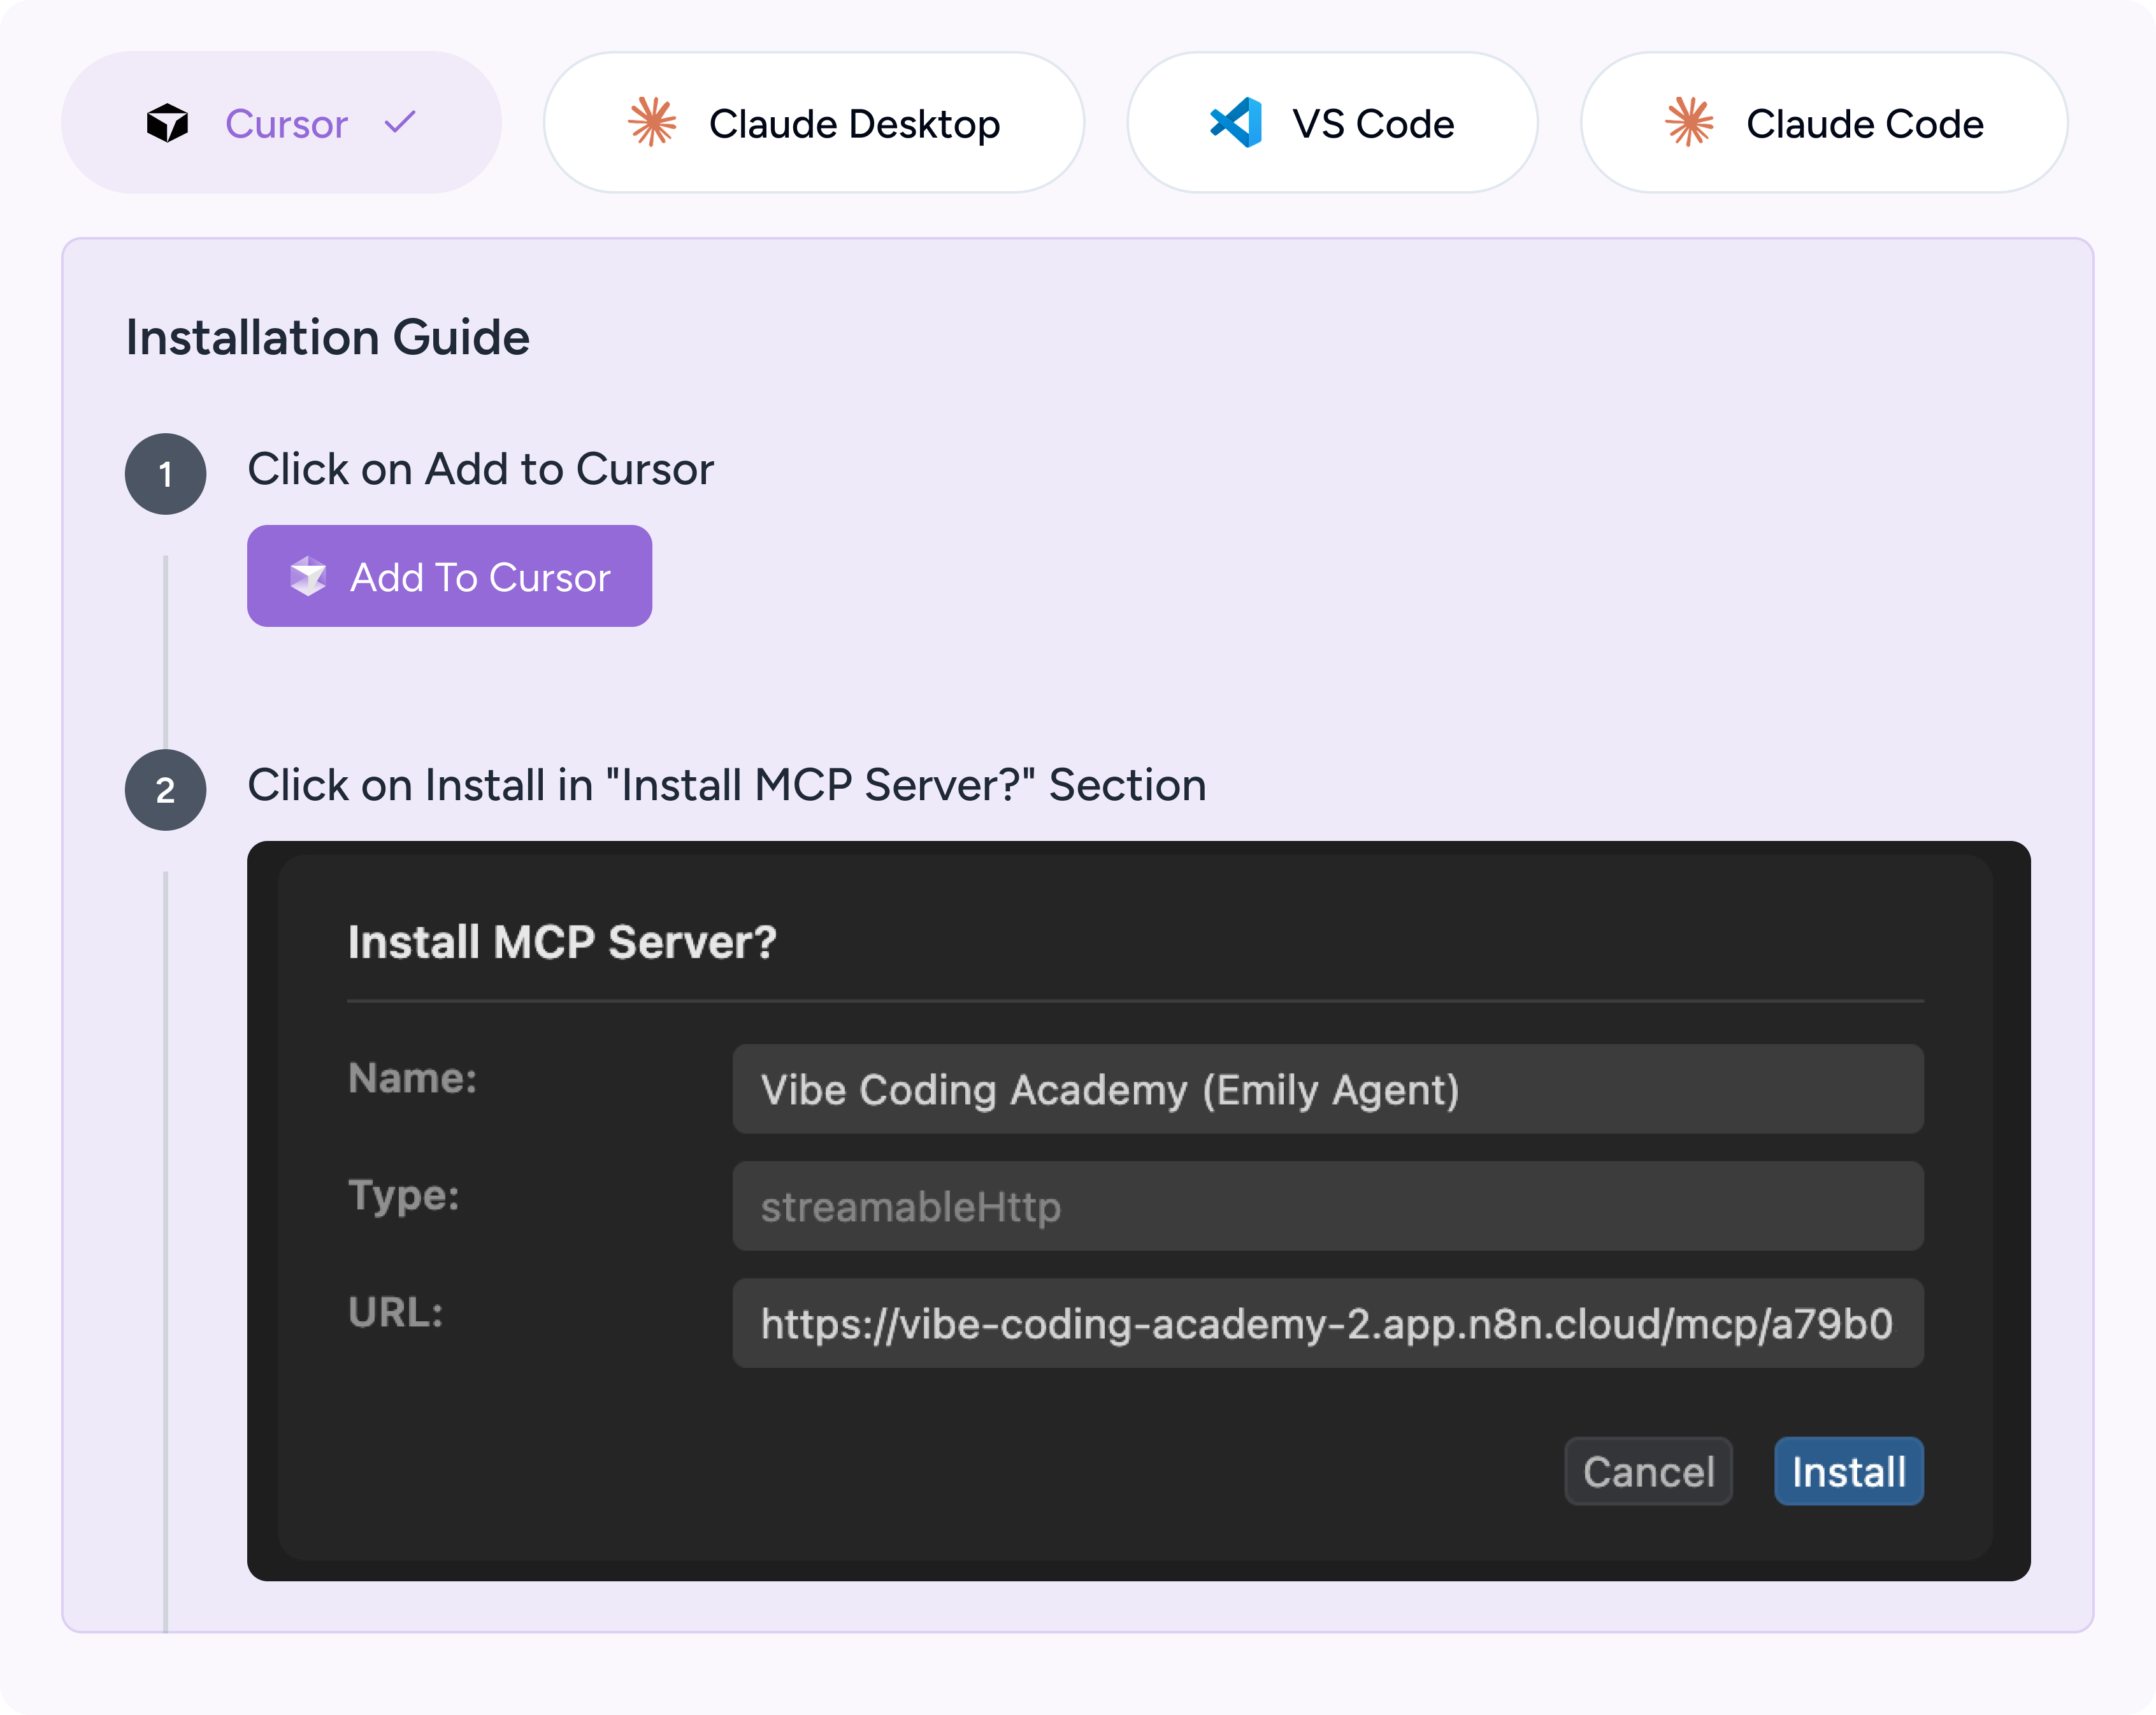Click the Type field showing streamableHttp
The image size is (2156, 1715).
click(x=1328, y=1206)
